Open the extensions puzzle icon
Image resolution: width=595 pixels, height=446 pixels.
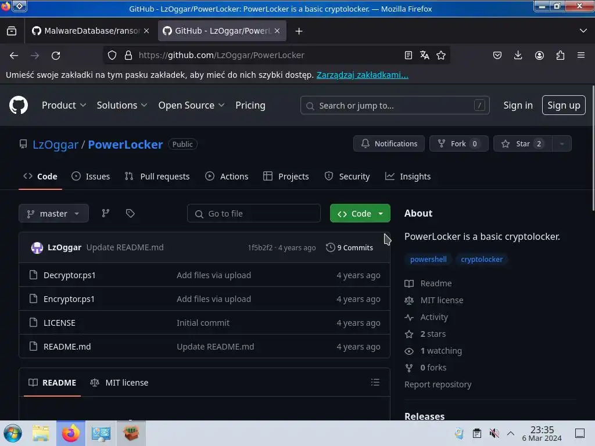[x=560, y=55]
